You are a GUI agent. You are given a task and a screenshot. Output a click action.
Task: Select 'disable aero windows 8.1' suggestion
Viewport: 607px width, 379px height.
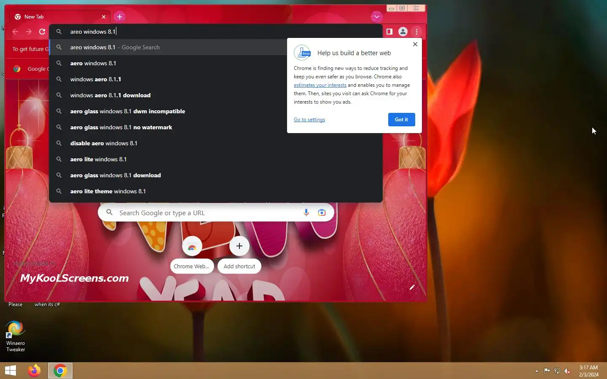pos(216,143)
